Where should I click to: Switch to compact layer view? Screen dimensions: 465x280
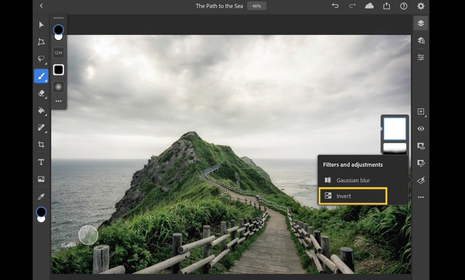421,23
